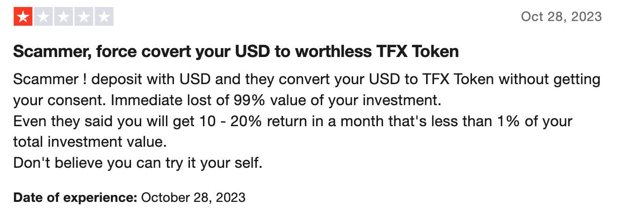Click the red first star icon

[23, 17]
